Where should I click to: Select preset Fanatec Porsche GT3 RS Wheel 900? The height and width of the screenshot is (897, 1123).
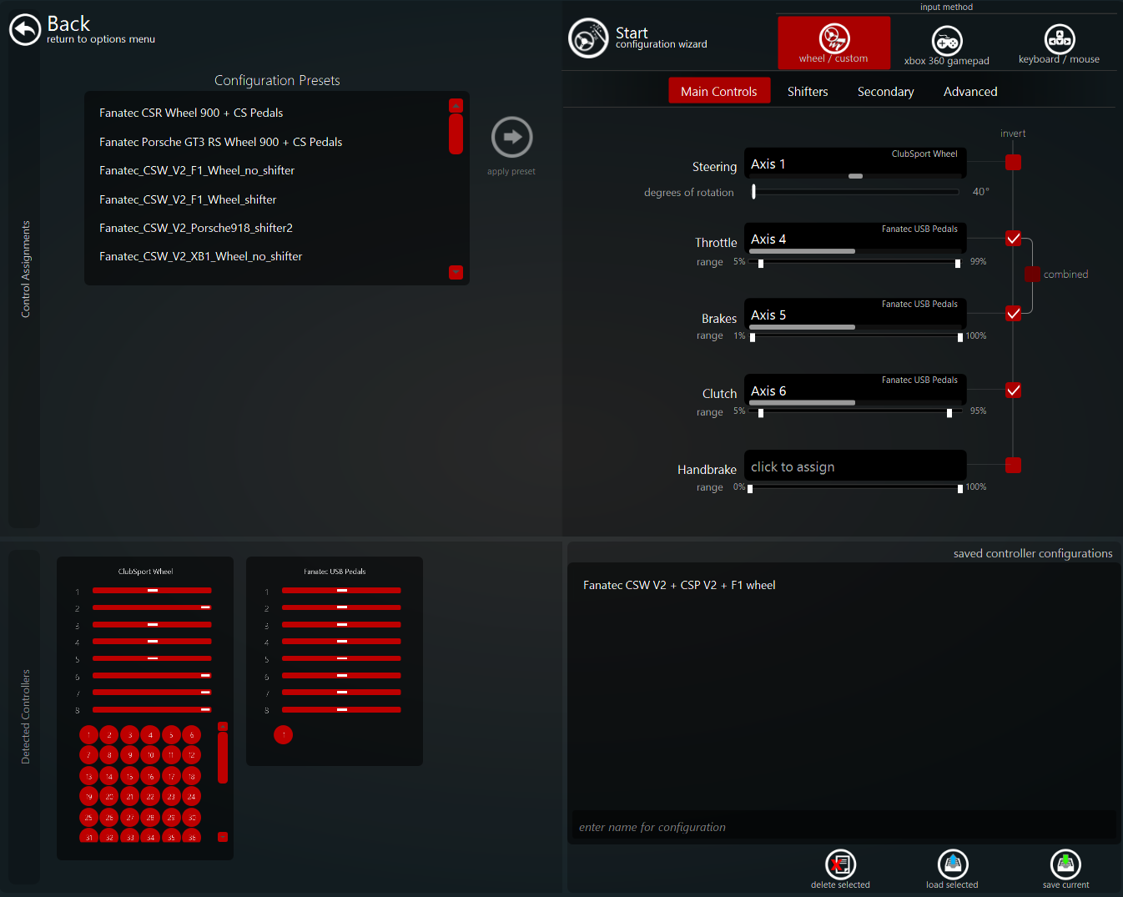[x=220, y=142]
